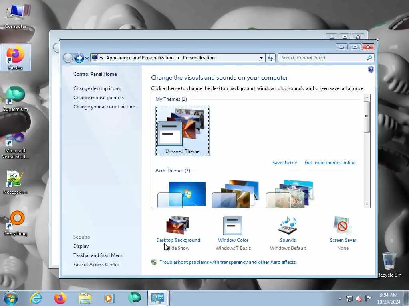409x306 pixels.
Task: Open Supermium from the taskbar
Action: (134, 298)
